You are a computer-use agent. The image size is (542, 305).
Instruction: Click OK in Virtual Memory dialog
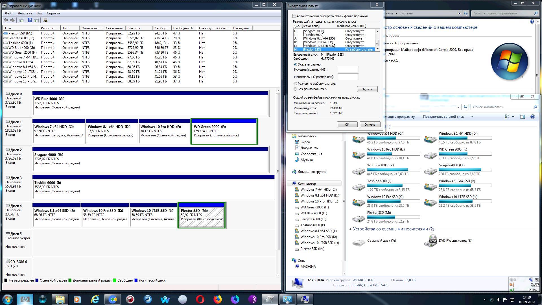[347, 125]
